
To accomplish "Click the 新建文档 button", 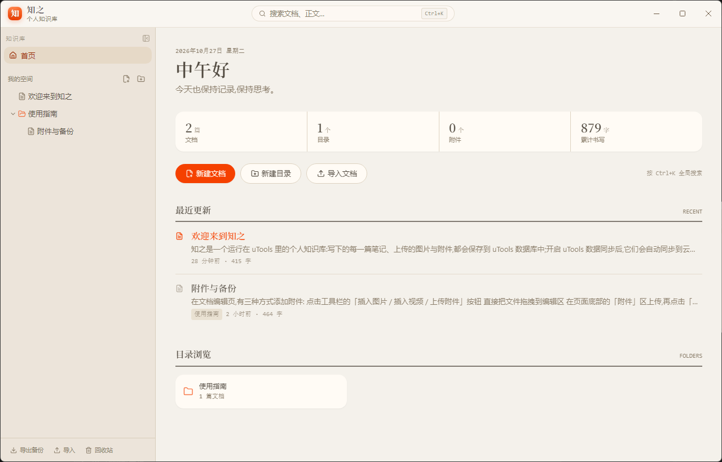I will (x=205, y=174).
